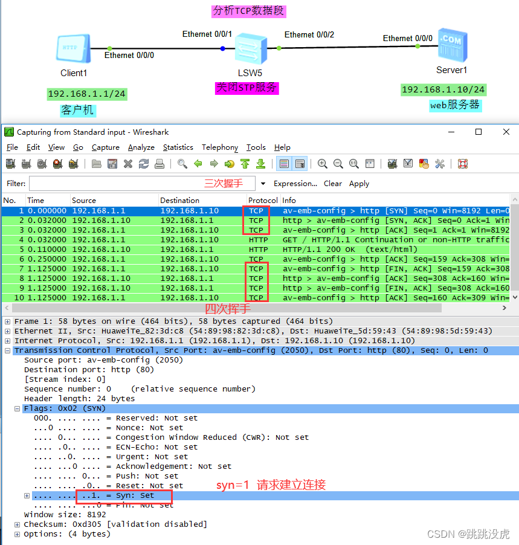This screenshot has height=545, width=519.
Task: Click the packet list vertical scroll-down arrow
Action: click(x=515, y=297)
